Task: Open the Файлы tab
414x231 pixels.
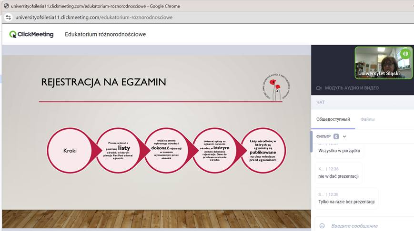Action: 367,119
